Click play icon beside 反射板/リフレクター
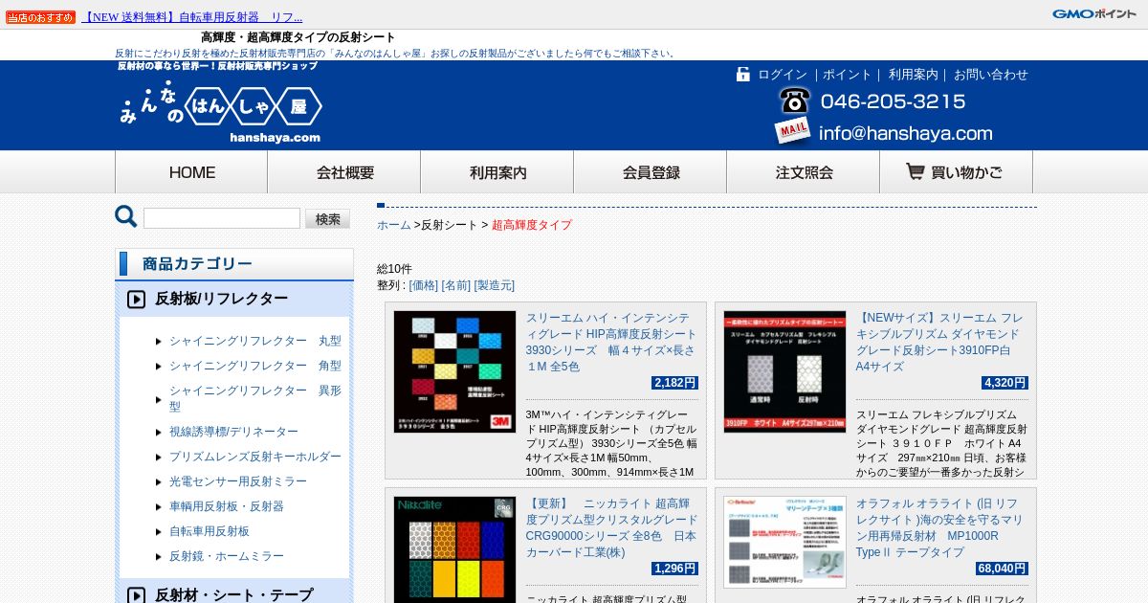This screenshot has width=1148, height=603. (136, 300)
